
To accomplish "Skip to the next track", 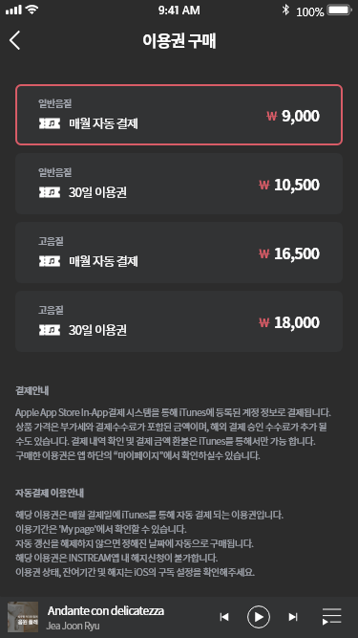I will pos(293,617).
